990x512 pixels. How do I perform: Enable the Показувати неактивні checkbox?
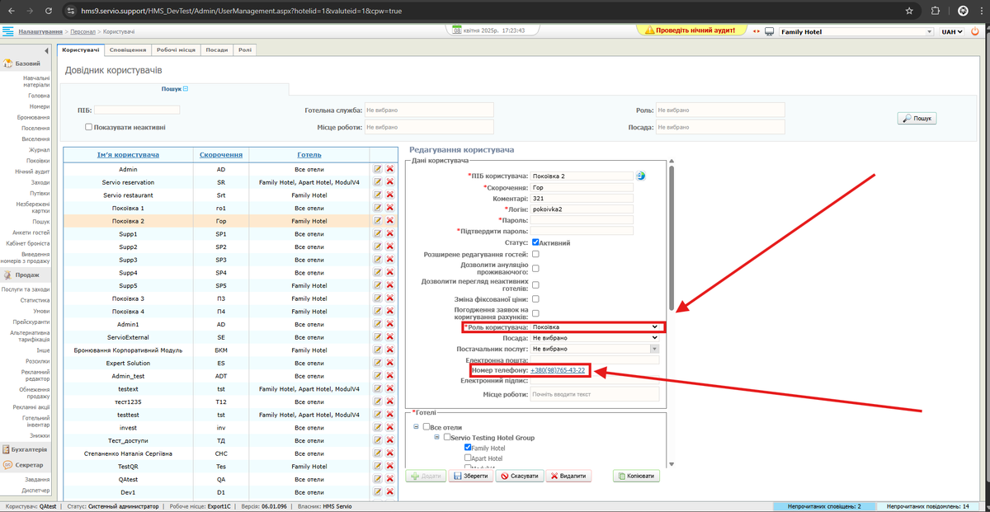[x=88, y=127]
